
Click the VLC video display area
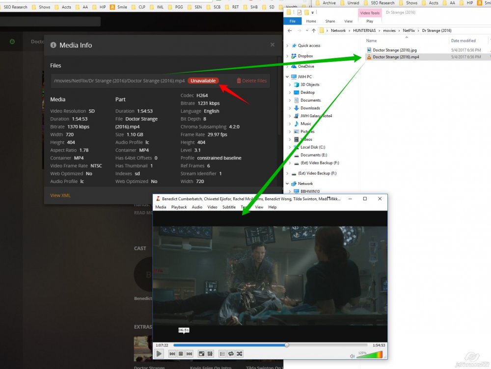click(270, 275)
